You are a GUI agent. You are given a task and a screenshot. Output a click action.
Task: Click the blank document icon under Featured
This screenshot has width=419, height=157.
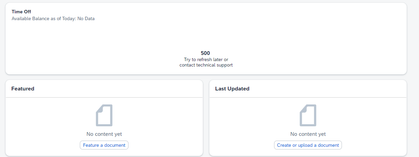pos(104,115)
